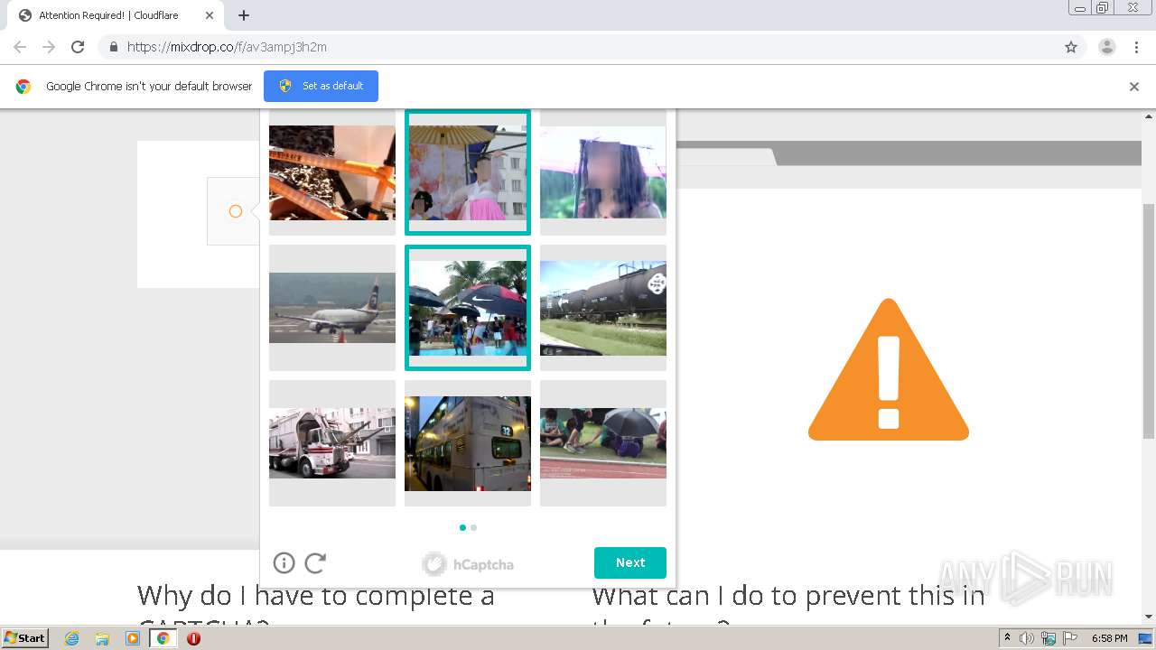The image size is (1156, 650).
Task: Select the double-decker bus image tile
Action: (x=468, y=443)
